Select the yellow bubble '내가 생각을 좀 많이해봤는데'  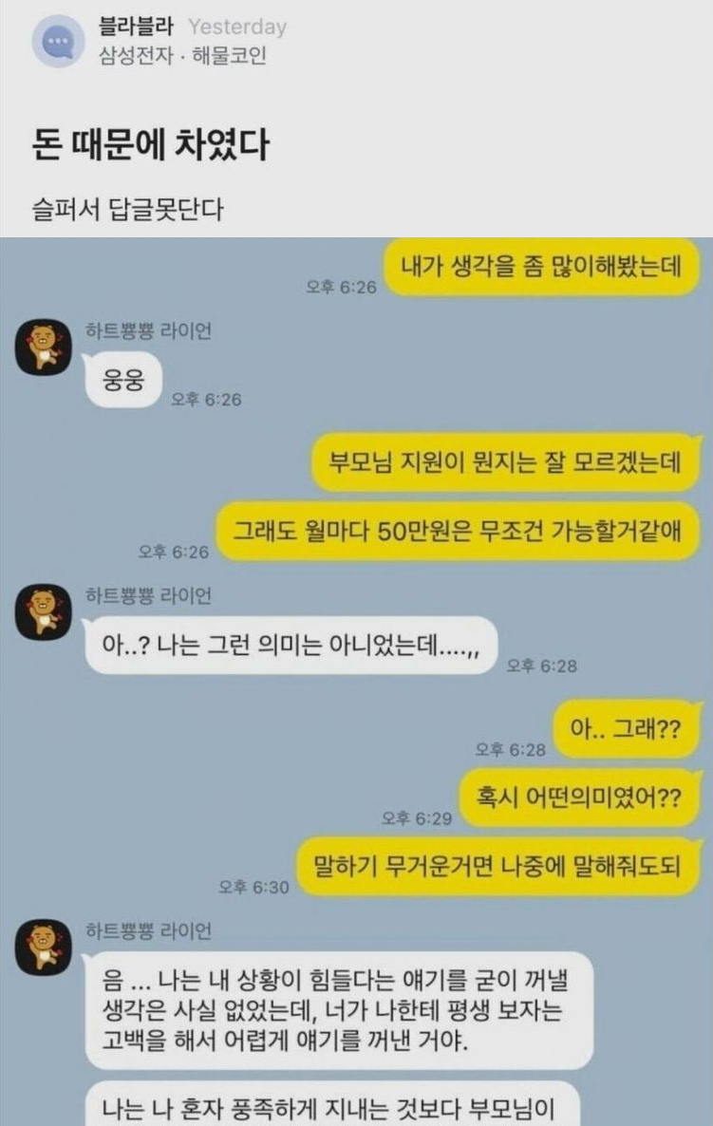(x=540, y=267)
